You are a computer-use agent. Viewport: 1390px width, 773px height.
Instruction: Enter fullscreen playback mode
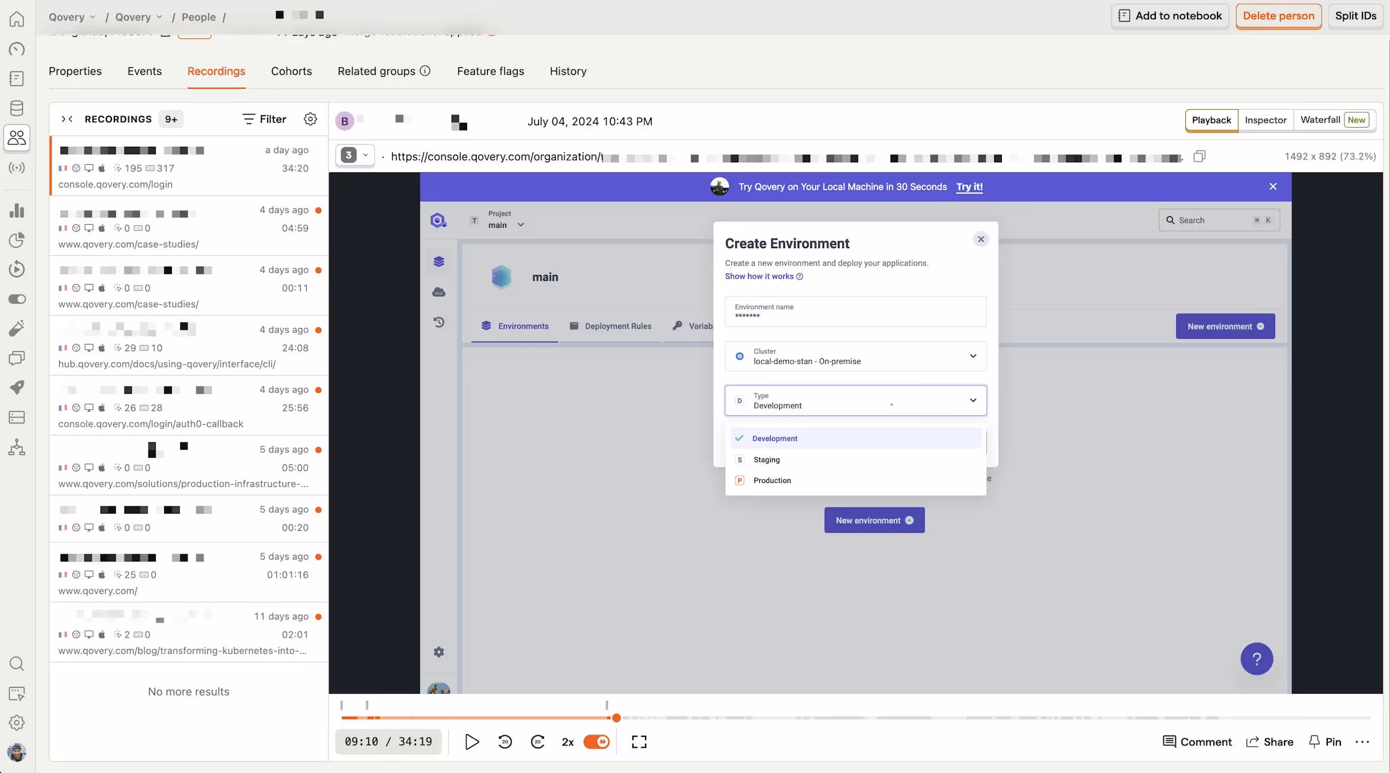pos(638,741)
